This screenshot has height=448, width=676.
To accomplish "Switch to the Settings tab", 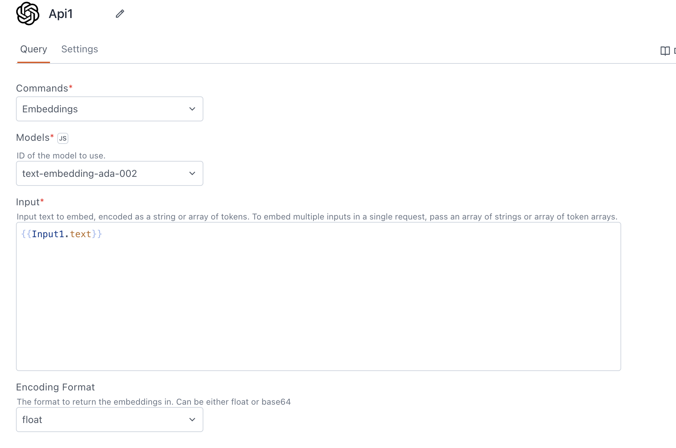I will [x=79, y=49].
